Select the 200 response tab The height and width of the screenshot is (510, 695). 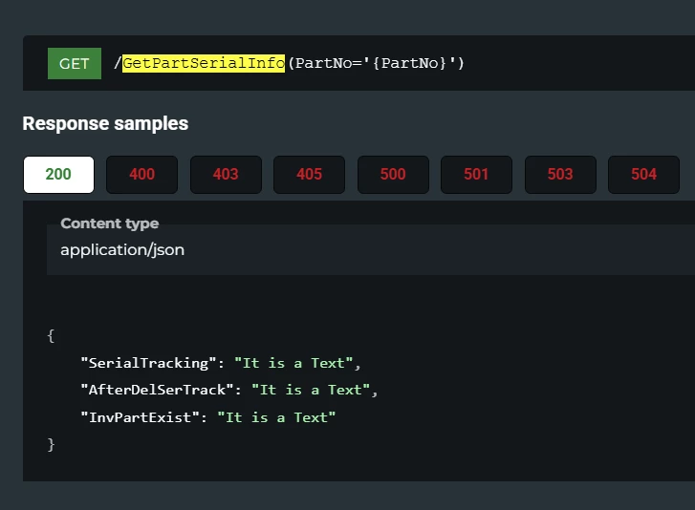(x=58, y=174)
